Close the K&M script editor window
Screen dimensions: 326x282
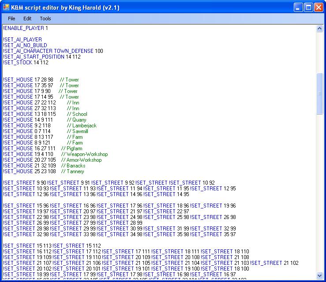coord(319,7)
